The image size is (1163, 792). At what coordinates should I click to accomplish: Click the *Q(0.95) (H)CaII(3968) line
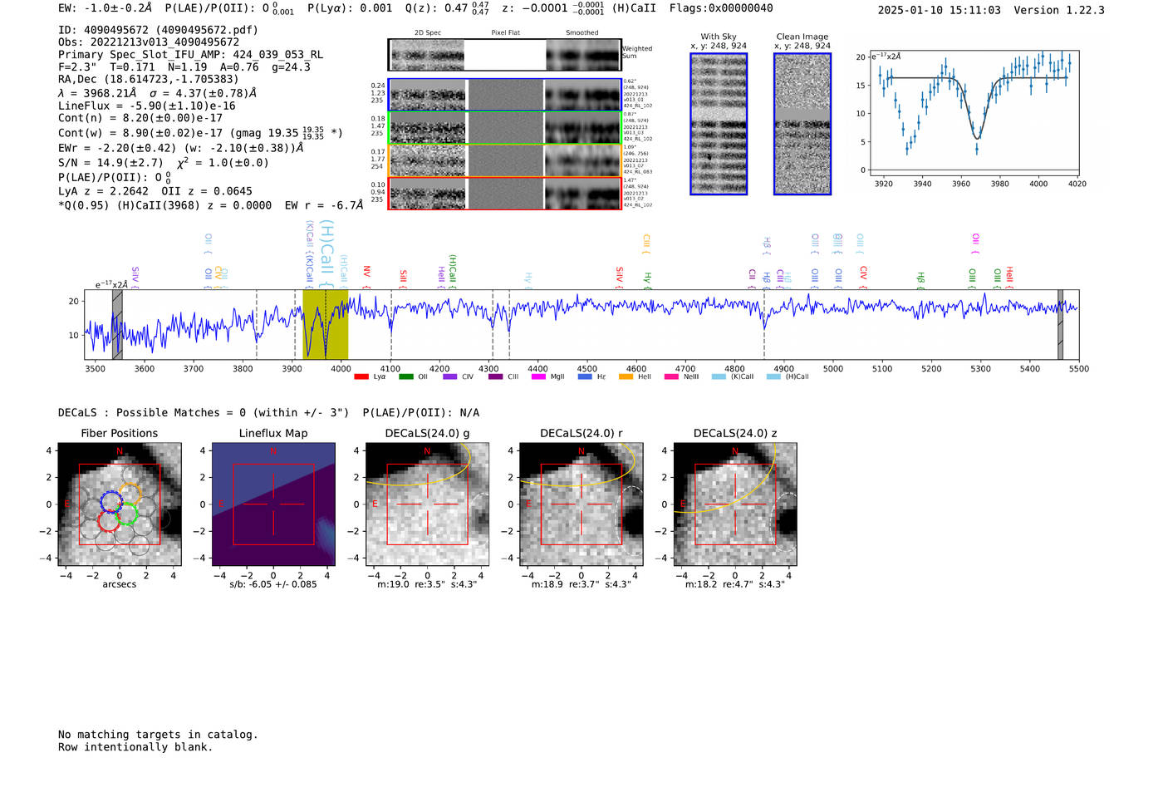tap(211, 205)
